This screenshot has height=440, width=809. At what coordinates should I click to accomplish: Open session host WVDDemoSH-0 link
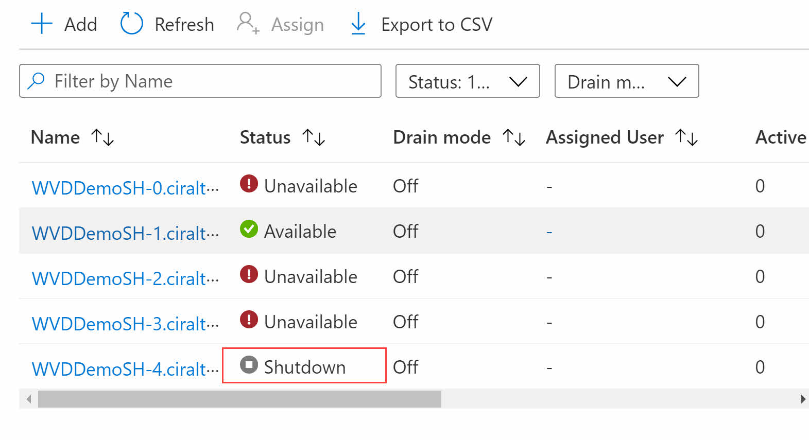coord(125,188)
